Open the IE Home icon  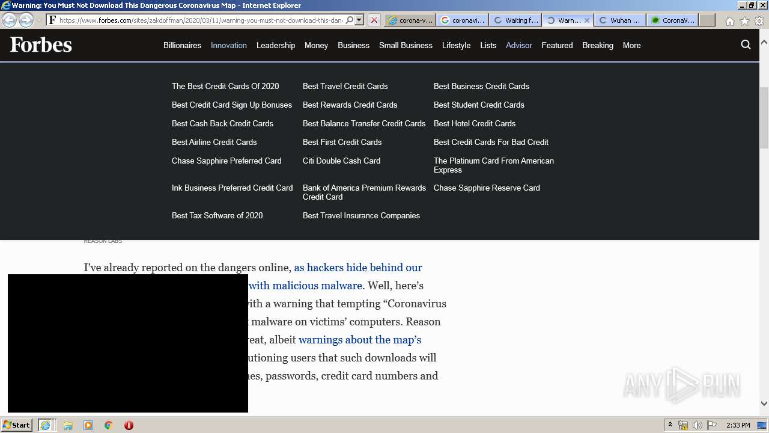click(x=729, y=21)
